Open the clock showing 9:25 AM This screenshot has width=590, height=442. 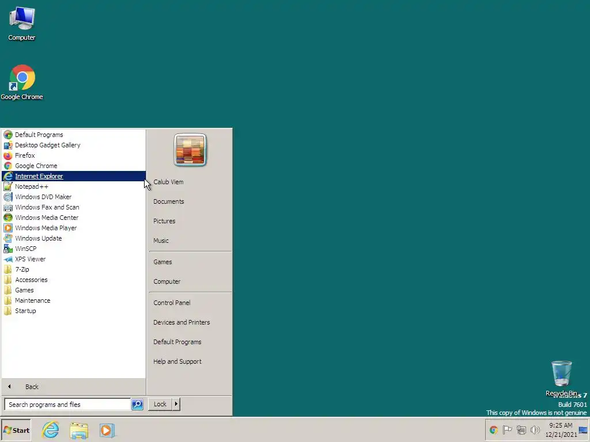[561, 430]
